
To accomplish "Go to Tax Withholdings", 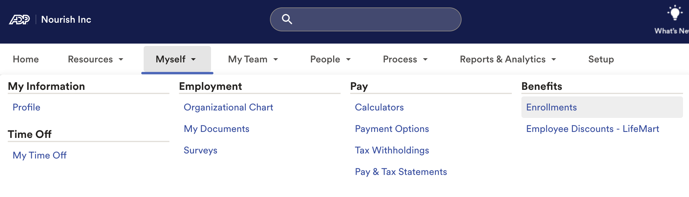I will point(392,150).
